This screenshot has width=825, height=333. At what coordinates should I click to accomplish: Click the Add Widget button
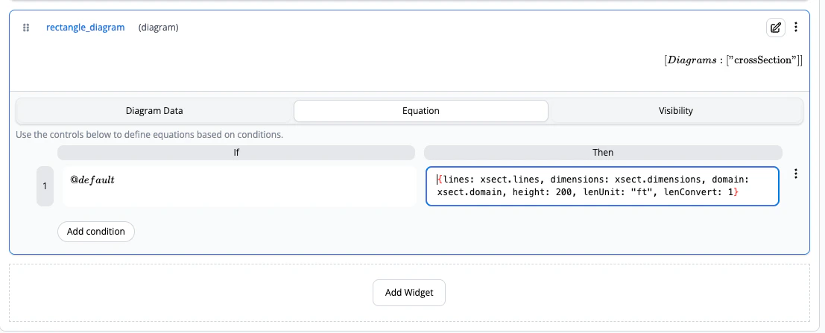409,293
